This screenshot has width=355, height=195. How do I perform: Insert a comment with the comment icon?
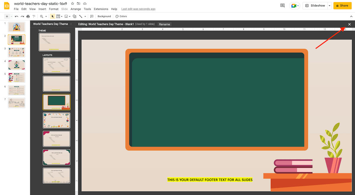92,16
